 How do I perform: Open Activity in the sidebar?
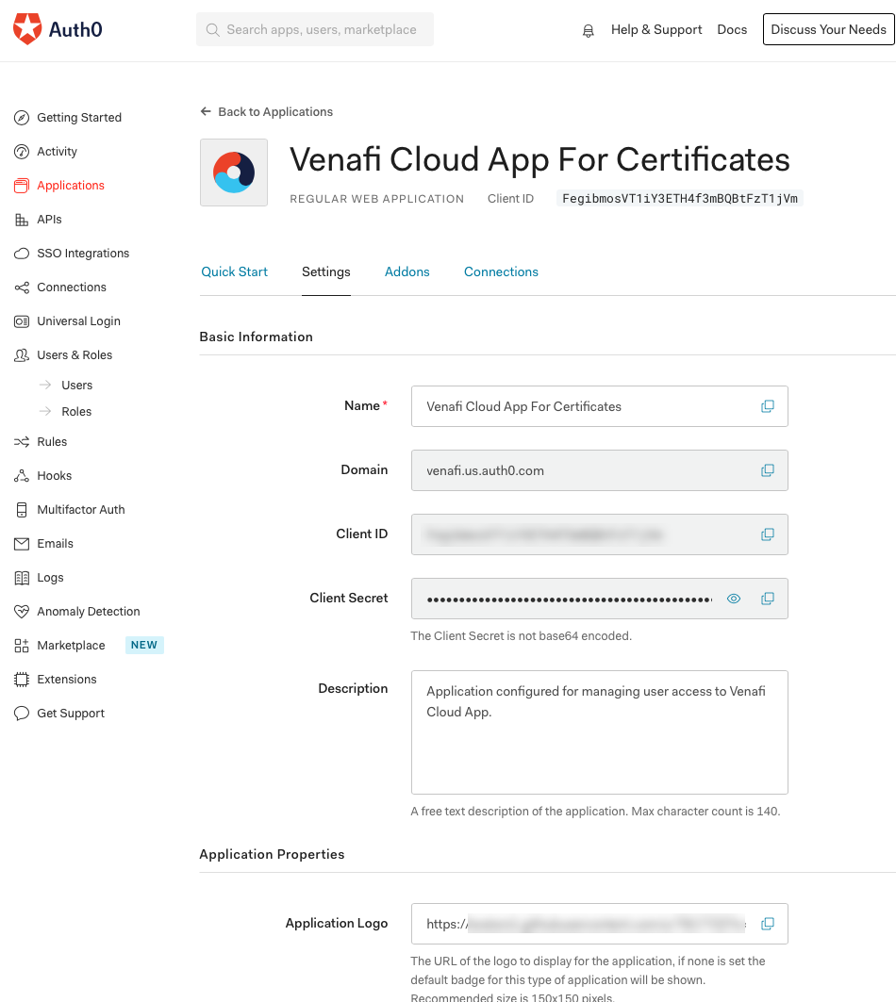pos(57,152)
